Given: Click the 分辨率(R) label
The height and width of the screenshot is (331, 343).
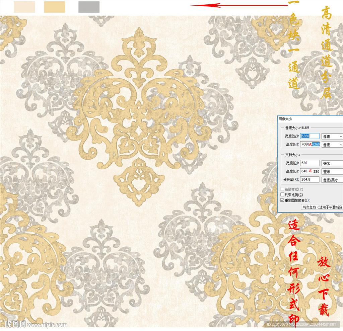Looking at the screenshot, I should [291, 179].
